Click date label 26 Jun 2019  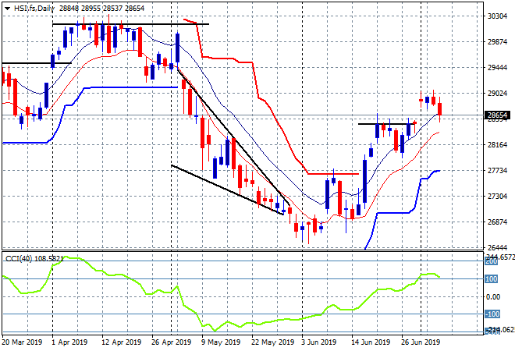coord(421,342)
